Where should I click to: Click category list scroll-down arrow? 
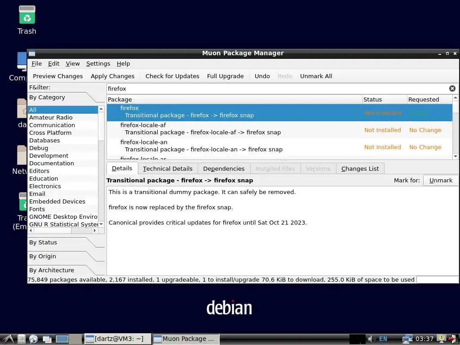tap(101, 224)
